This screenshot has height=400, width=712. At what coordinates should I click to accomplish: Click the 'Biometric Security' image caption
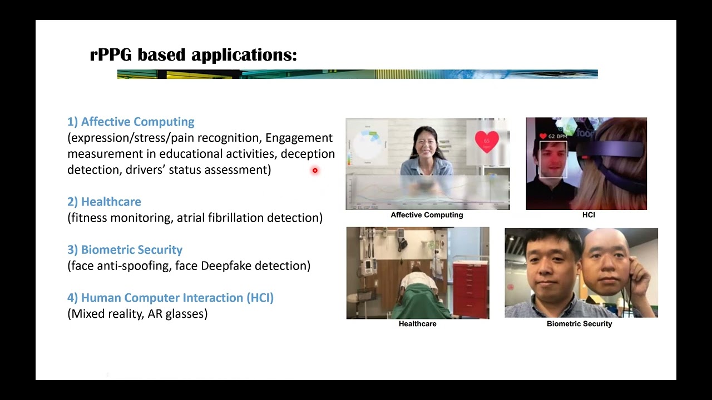coord(579,324)
